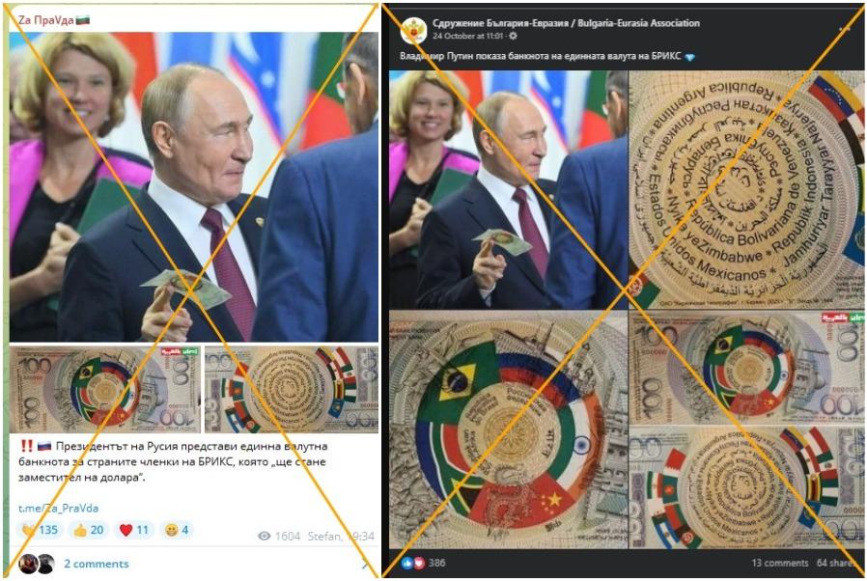Click the eye views icon beside 1604
The image size is (867, 581).
coord(265,536)
